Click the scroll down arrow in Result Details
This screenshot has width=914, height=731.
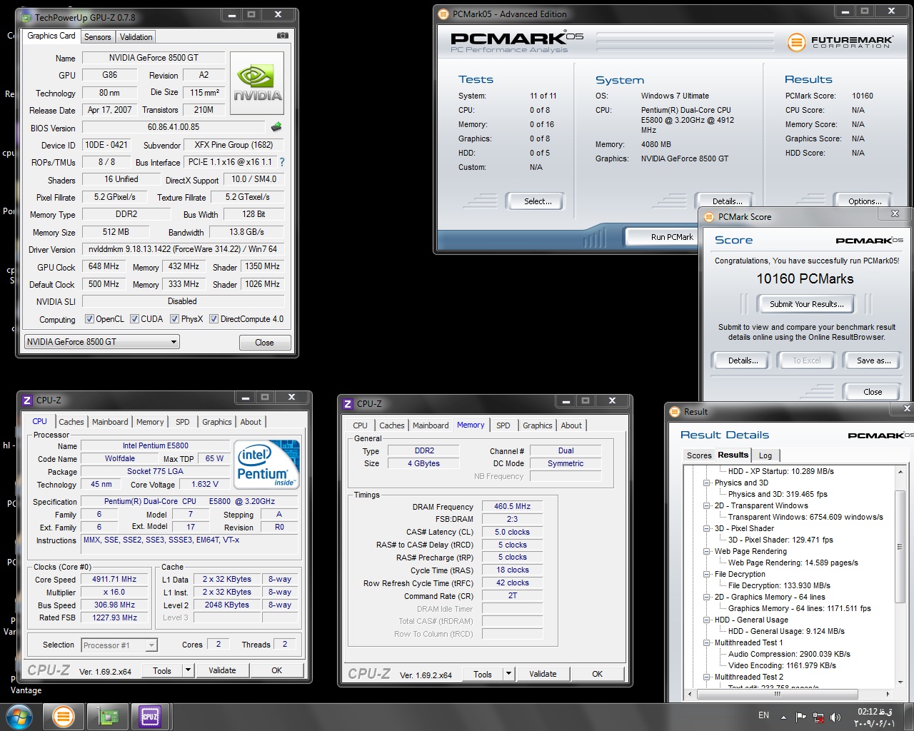point(900,682)
